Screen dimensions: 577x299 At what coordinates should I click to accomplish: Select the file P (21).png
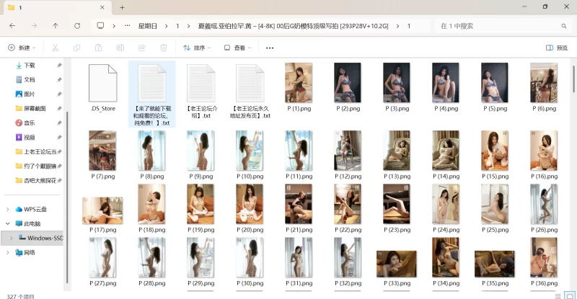299,208
